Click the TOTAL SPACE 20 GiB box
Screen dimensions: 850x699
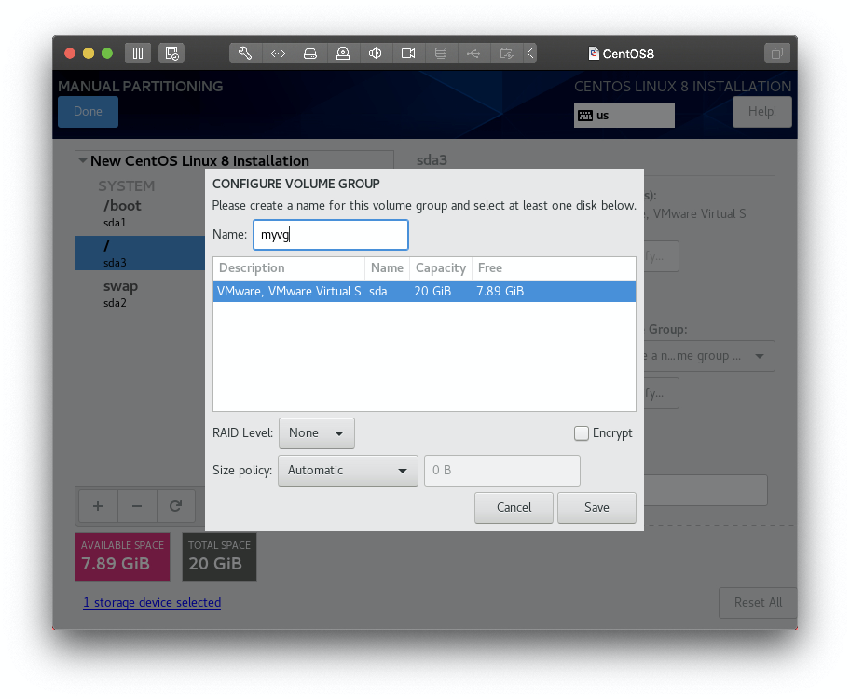219,557
